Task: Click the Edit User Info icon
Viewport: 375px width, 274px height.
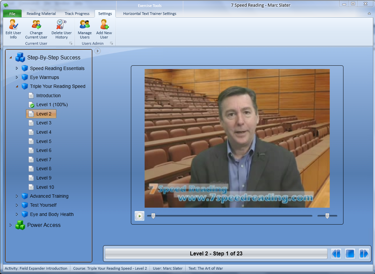Action: coord(13,25)
